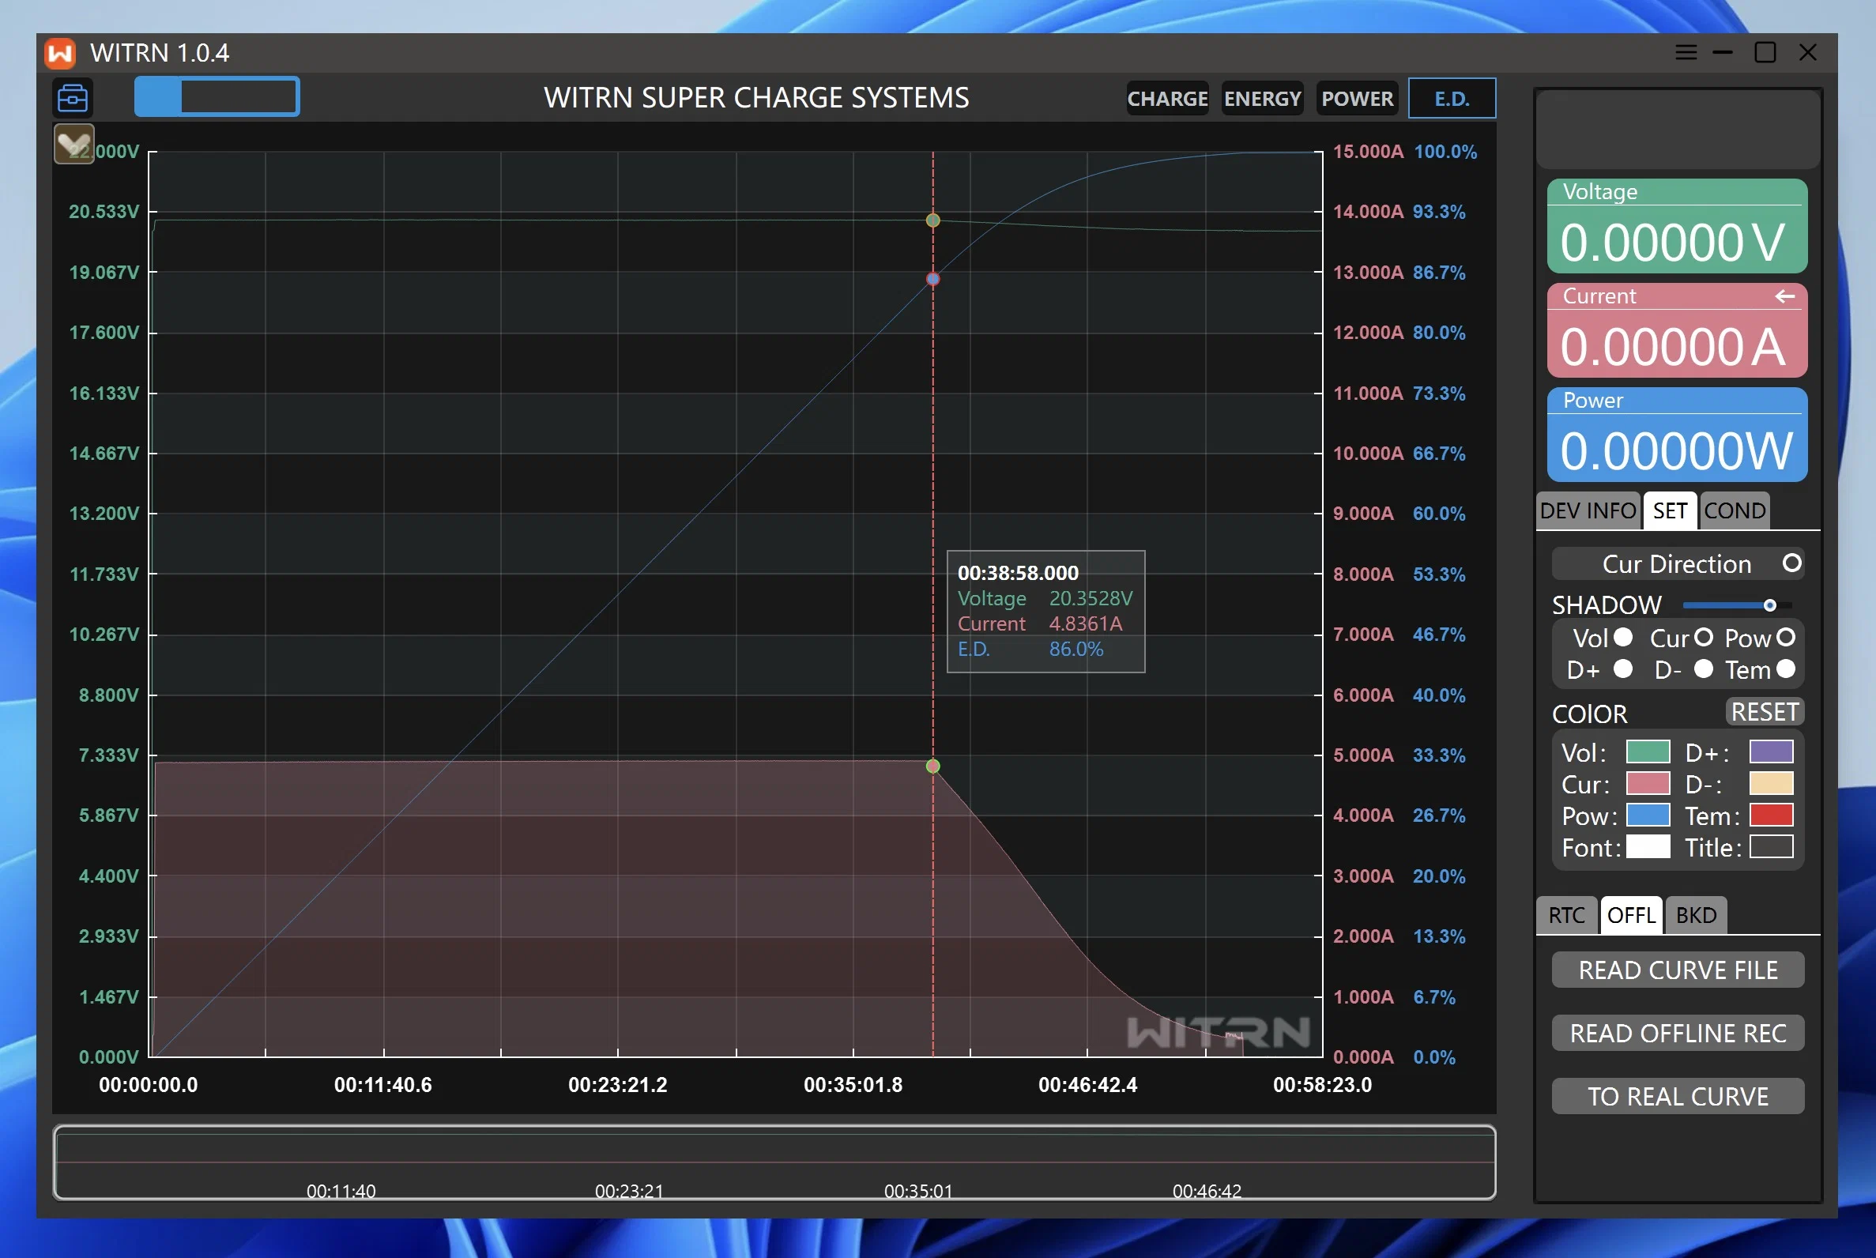Switch to the BKD tab
Viewport: 1876px width, 1258px height.
click(x=1696, y=915)
